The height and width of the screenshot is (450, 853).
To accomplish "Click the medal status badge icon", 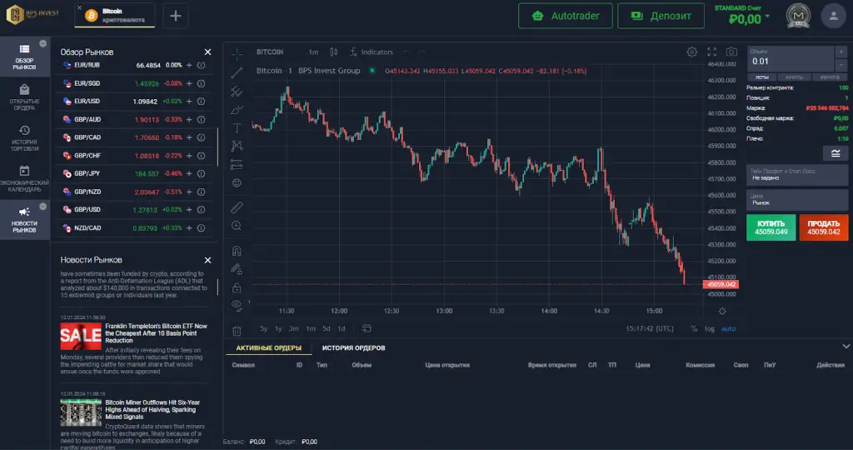I will 798,16.
